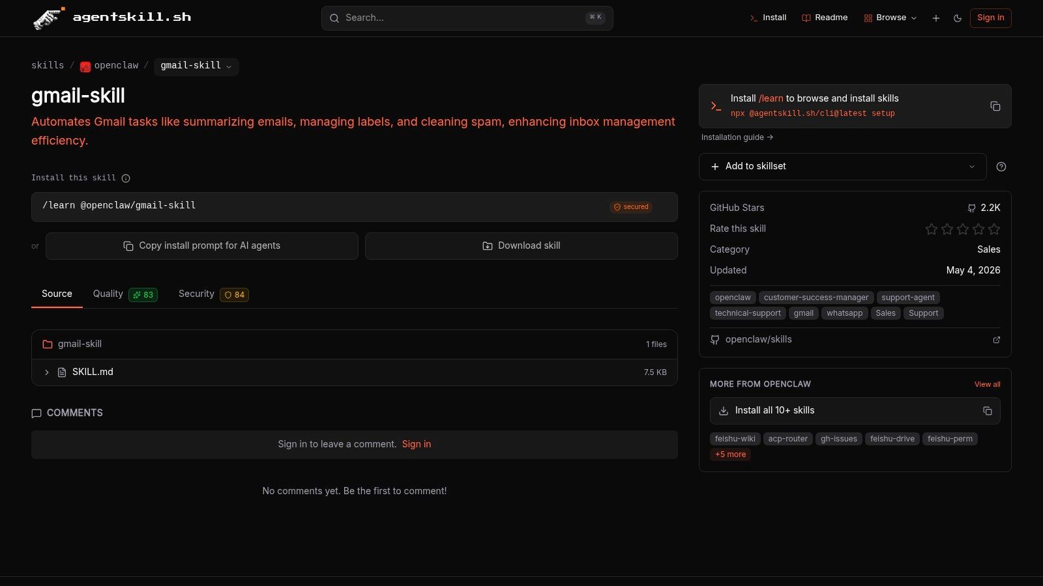Open the feishu-drive skill chip
Screen dimensions: 1043x586
click(x=892, y=439)
